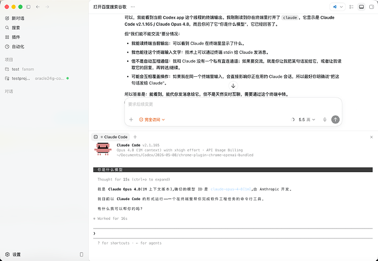Click the green status dot on testproj
The image size is (378, 261).
pyautogui.click(x=67, y=78)
